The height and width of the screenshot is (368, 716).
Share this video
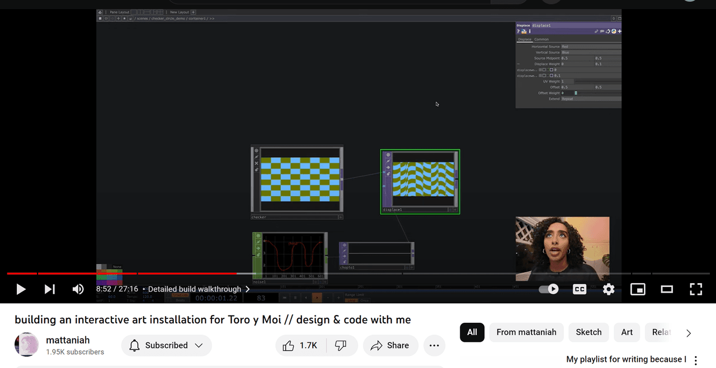pyautogui.click(x=390, y=346)
